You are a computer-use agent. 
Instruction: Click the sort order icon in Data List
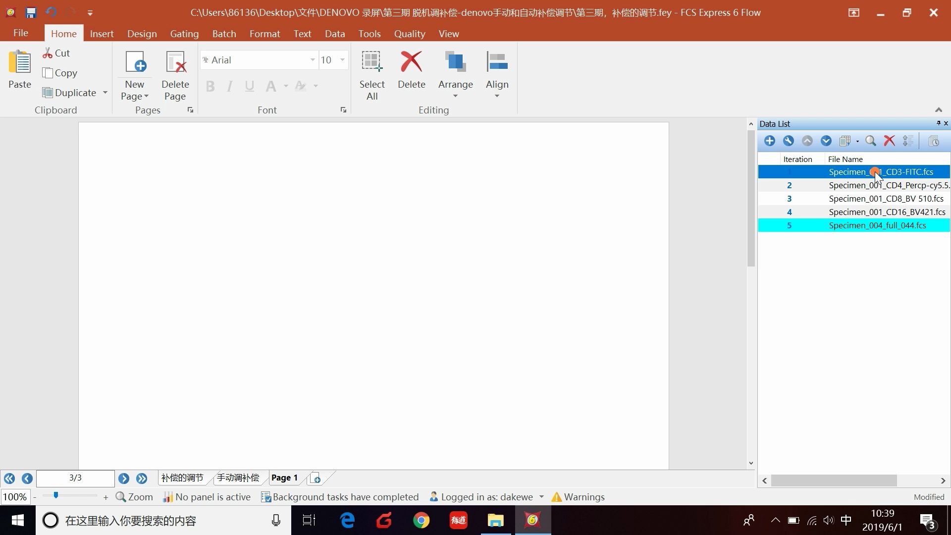coord(908,141)
